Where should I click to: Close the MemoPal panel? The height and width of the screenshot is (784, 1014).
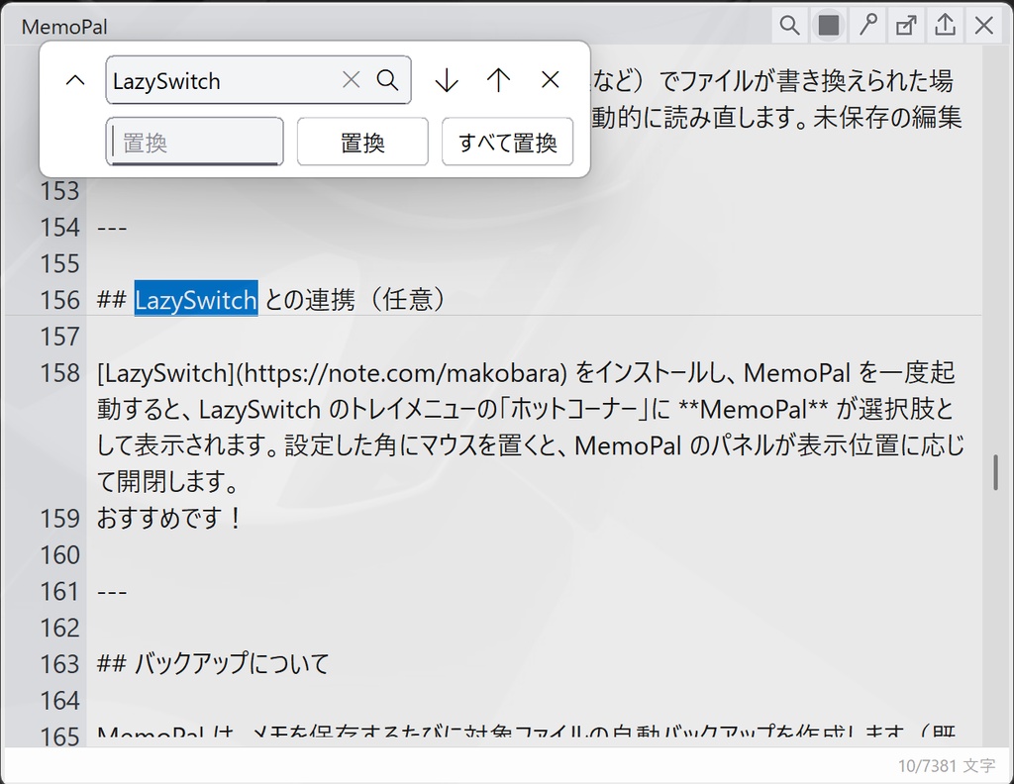983,26
